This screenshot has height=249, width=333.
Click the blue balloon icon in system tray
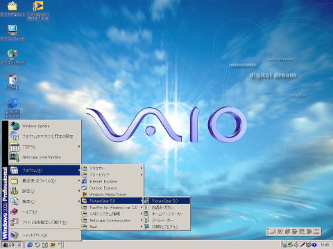pyautogui.click(x=314, y=245)
